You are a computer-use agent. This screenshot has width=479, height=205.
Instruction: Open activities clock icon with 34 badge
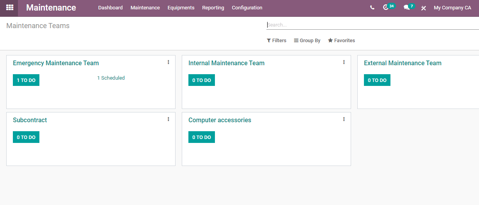(389, 7)
